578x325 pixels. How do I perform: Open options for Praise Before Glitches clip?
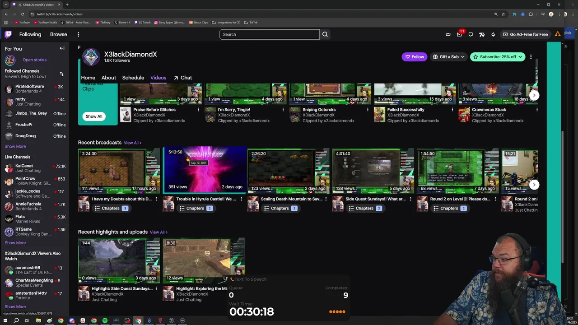click(198, 110)
